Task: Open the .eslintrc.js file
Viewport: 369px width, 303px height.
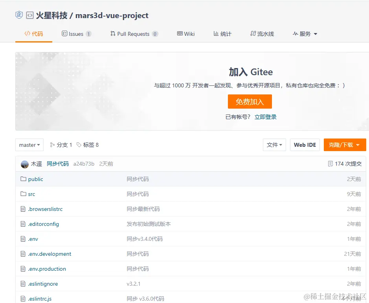Action: tap(40, 299)
